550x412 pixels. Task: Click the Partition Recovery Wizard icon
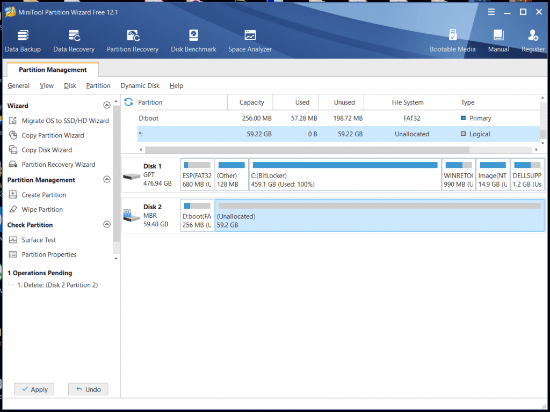click(13, 164)
